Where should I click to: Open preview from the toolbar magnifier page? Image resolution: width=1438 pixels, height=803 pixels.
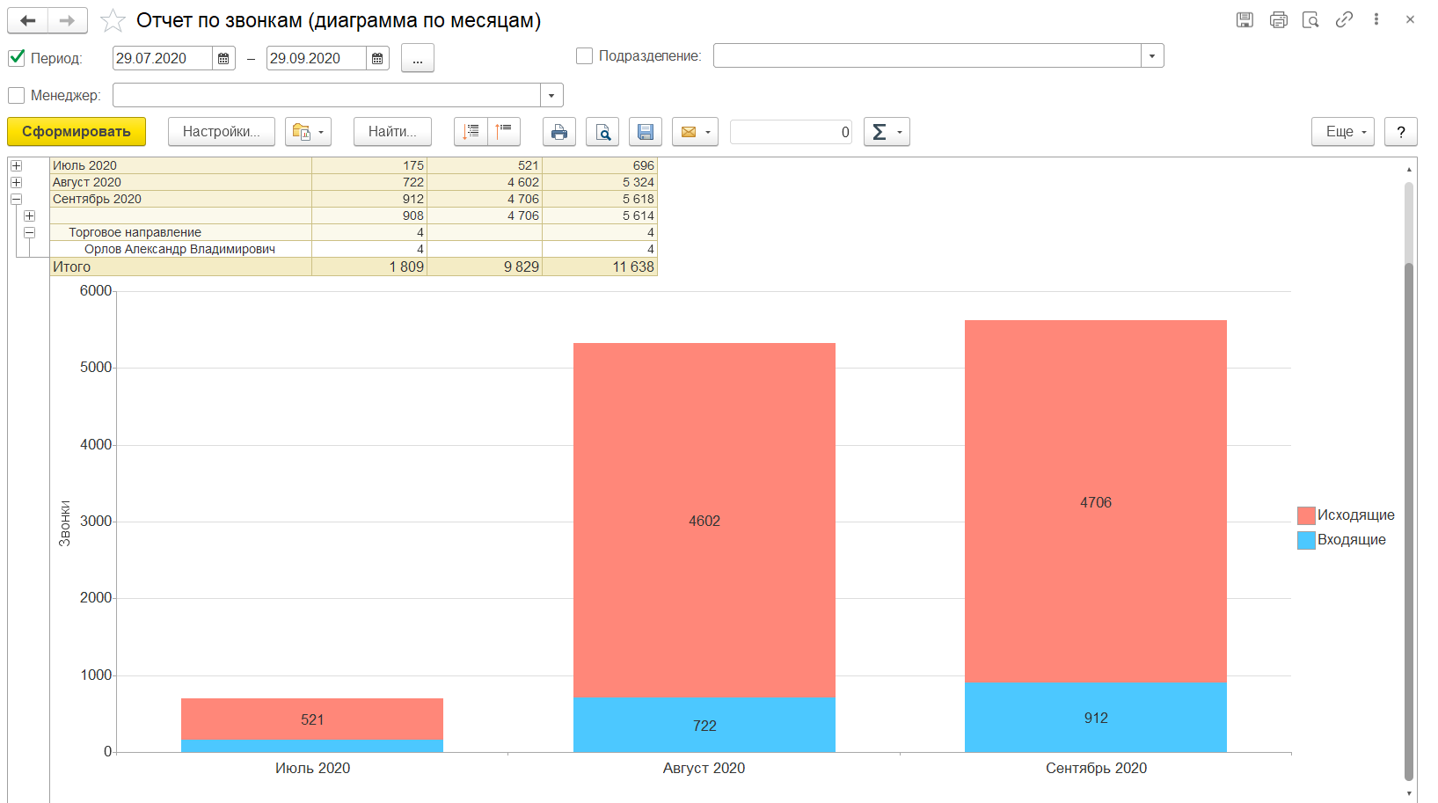[602, 132]
